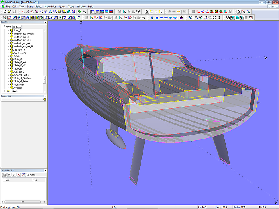Expand the Seite entity node
The height and width of the screenshot is (209, 279).
[8, 56]
